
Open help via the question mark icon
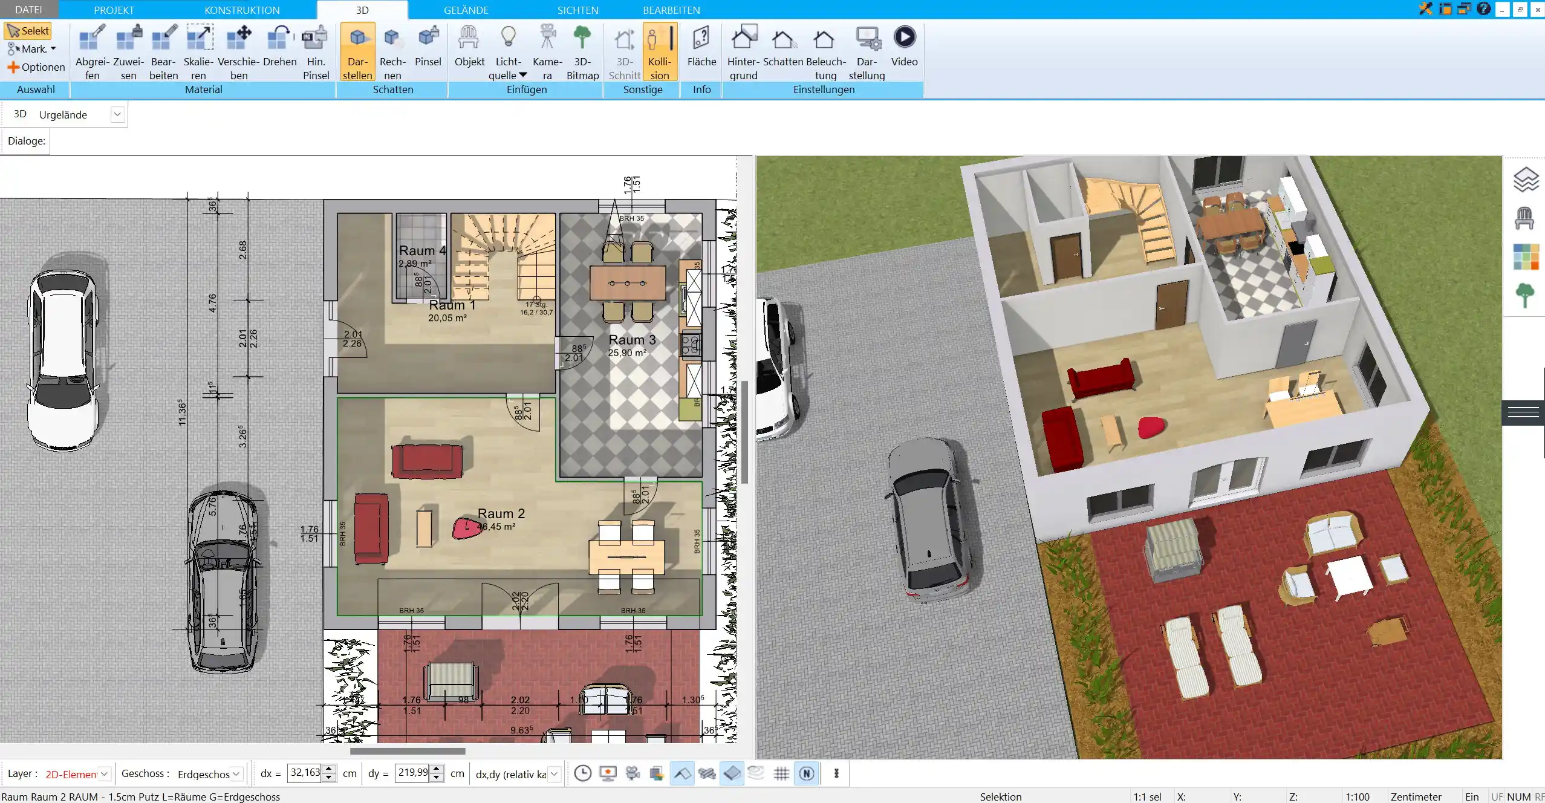pyautogui.click(x=1483, y=9)
